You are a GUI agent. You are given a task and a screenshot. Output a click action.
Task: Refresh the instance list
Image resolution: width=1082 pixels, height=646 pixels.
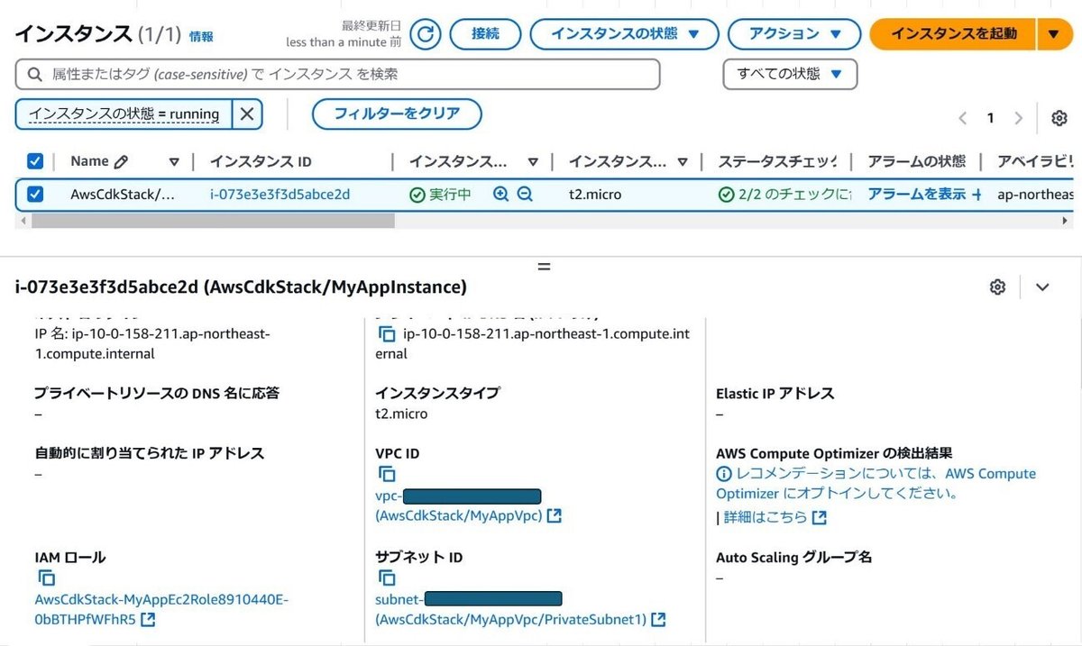click(424, 34)
